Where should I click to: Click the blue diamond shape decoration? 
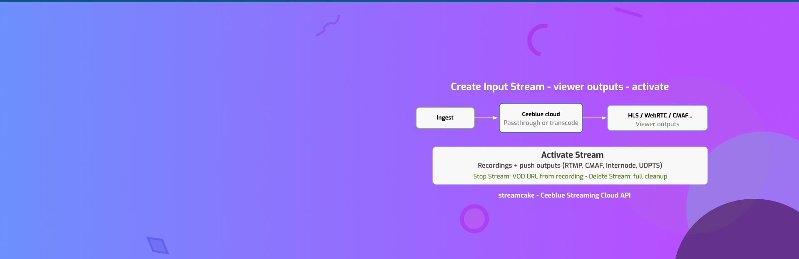tap(158, 245)
